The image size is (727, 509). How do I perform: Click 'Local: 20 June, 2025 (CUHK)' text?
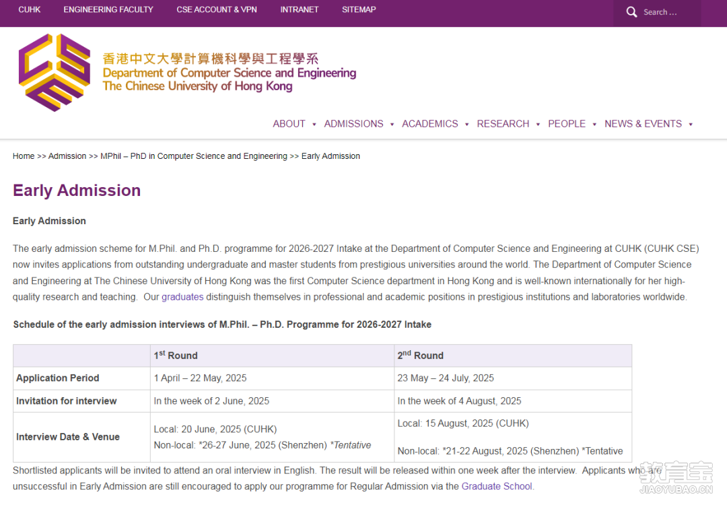pos(215,430)
